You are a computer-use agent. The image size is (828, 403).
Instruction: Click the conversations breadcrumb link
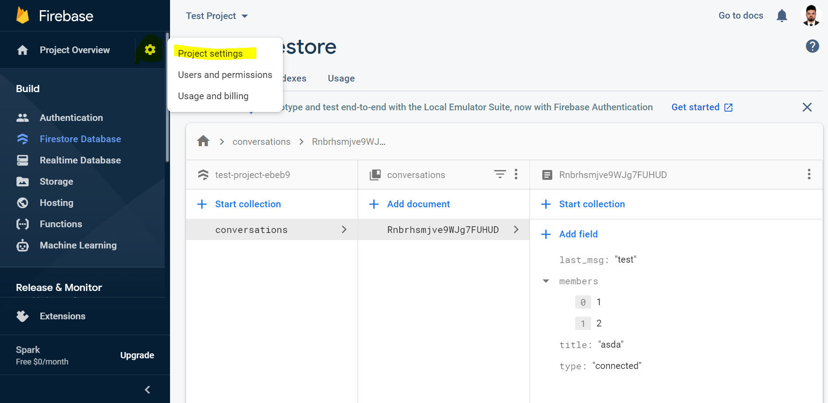pos(261,142)
